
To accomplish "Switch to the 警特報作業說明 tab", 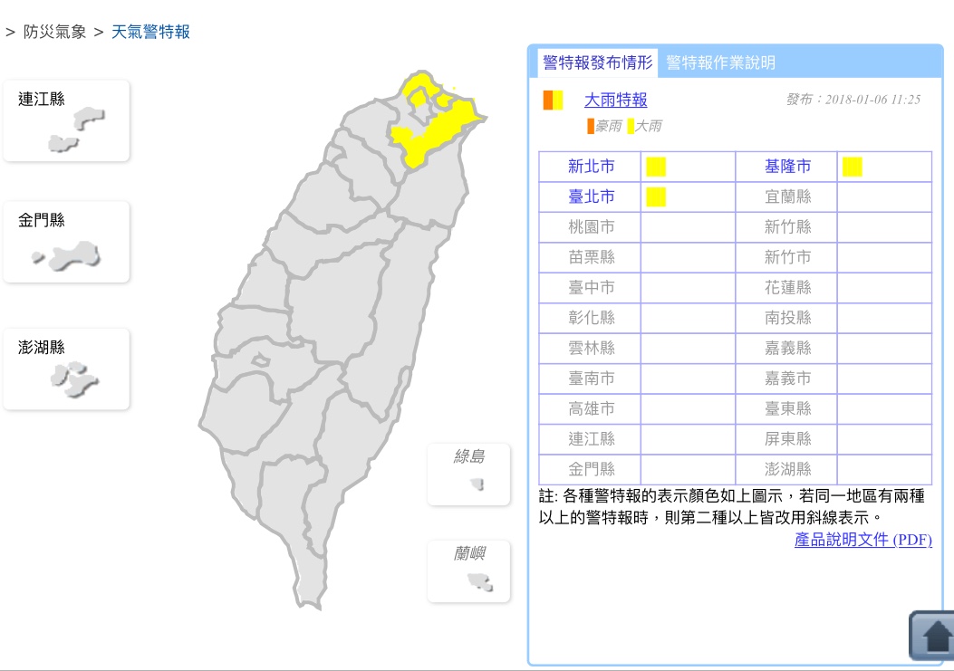I will (720, 62).
